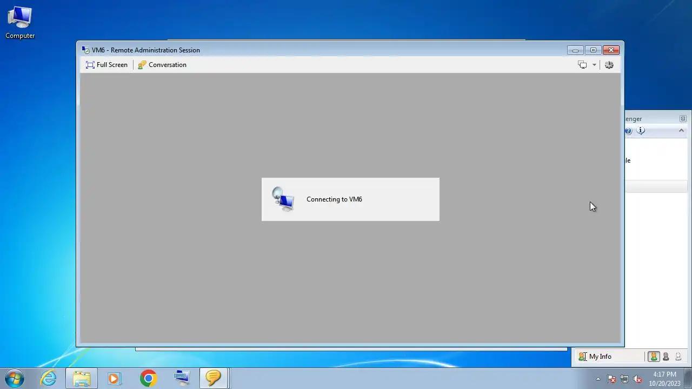Click the Connecting to VM6 computer icon

click(283, 199)
